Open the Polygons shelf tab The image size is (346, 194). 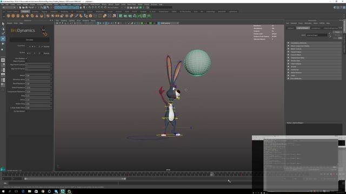tap(25, 11)
